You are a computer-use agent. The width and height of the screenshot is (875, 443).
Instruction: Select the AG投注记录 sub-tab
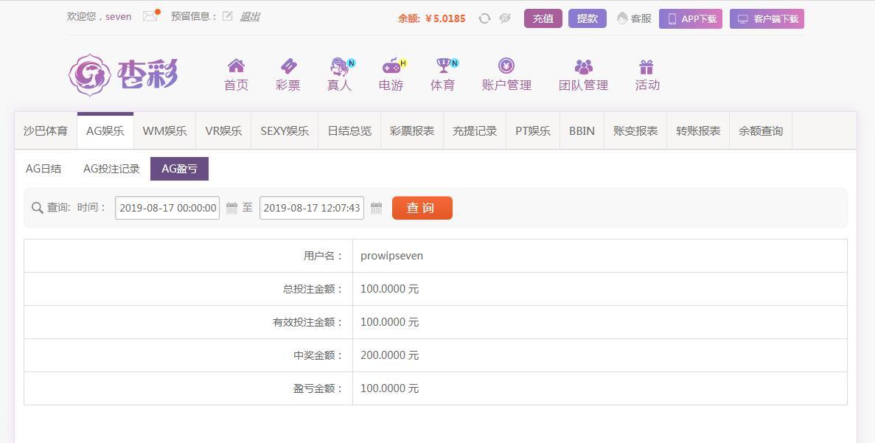(x=111, y=169)
